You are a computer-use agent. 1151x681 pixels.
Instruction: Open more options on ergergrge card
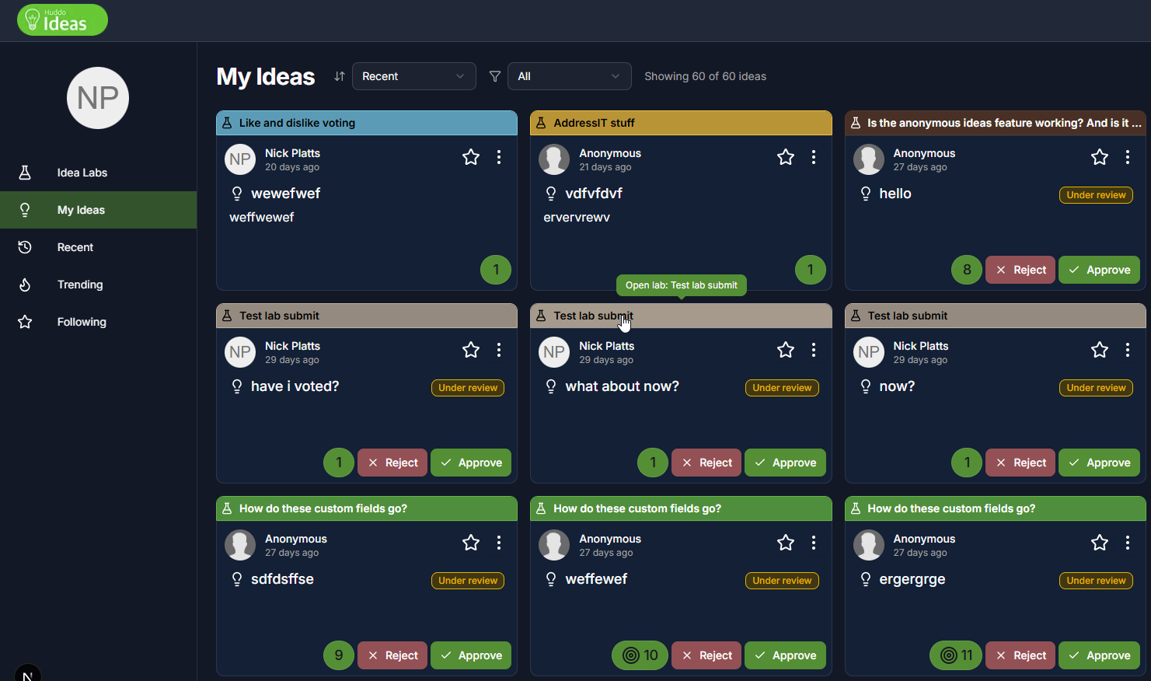pos(1128,543)
